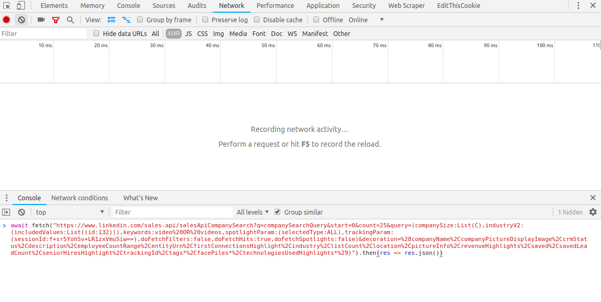Filter requests by WS
The height and width of the screenshot is (302, 601).
pyautogui.click(x=292, y=33)
